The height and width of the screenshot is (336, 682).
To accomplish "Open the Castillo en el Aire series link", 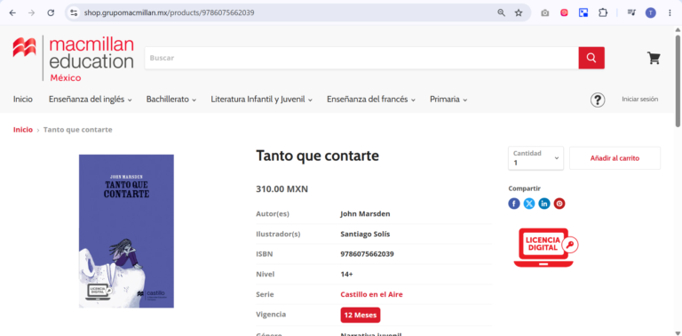I will coord(371,294).
